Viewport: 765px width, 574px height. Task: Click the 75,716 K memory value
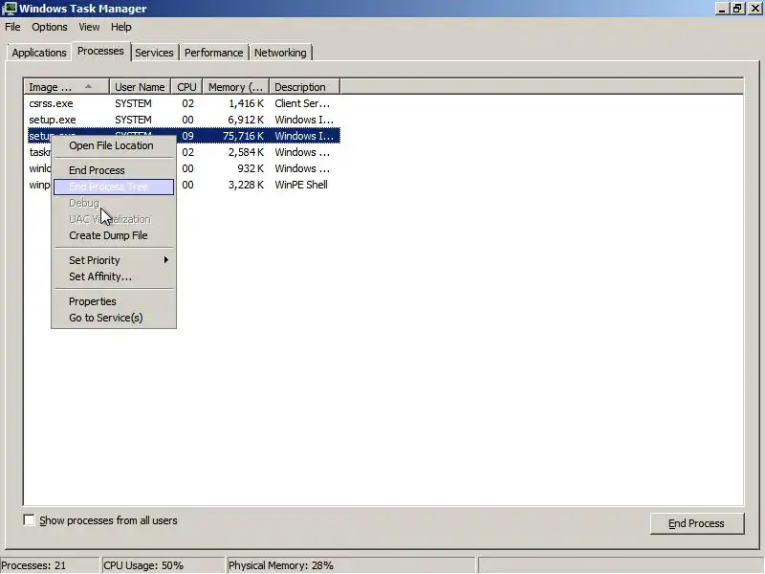pyautogui.click(x=243, y=136)
